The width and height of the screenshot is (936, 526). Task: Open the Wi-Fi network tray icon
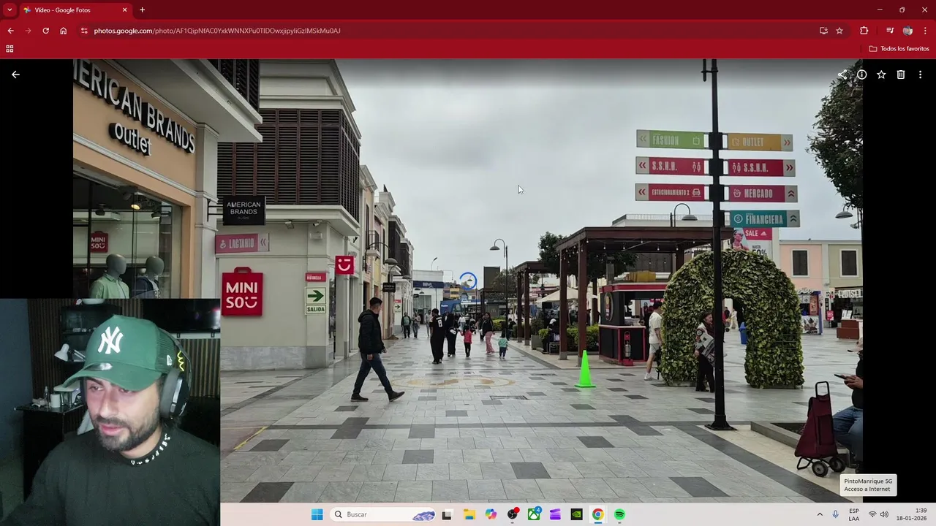point(872,514)
